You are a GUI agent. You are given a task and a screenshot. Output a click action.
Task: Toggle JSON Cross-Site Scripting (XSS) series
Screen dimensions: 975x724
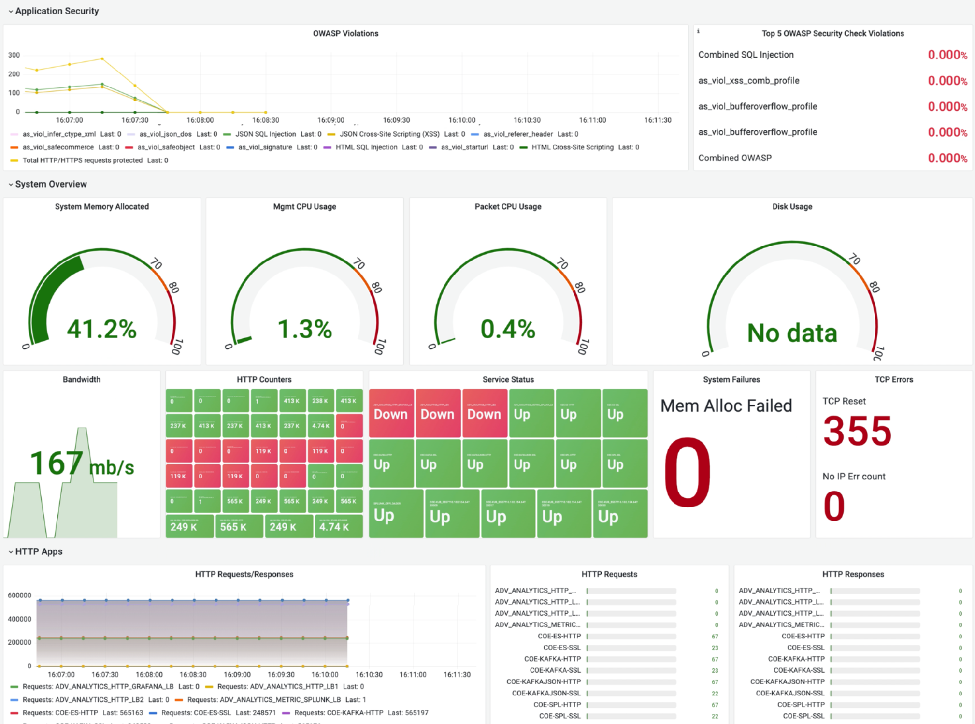(x=389, y=134)
